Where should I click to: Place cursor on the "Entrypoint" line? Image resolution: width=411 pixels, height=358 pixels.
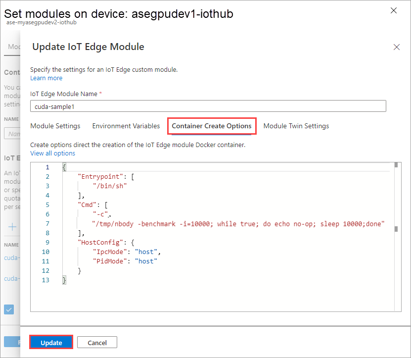click(x=106, y=177)
